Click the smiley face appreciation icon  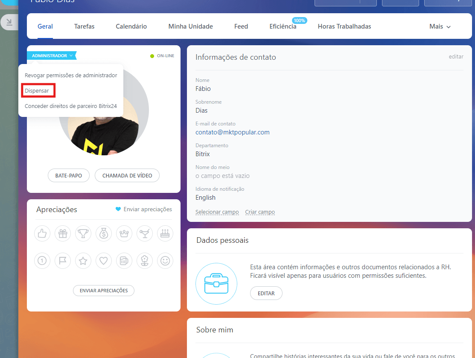point(165,261)
